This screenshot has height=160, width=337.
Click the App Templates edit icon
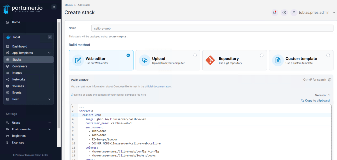pos(8,53)
